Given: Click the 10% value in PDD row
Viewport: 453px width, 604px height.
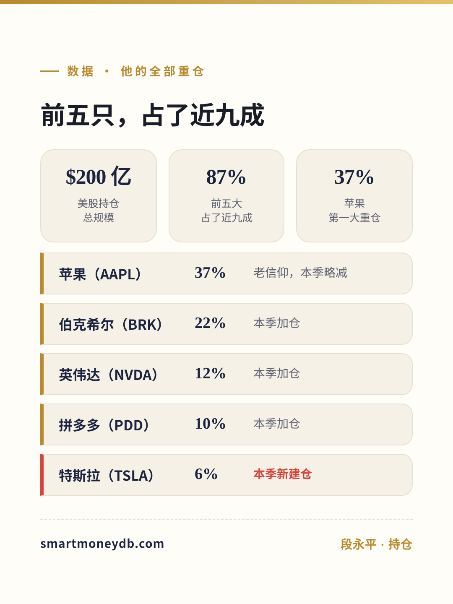Looking at the screenshot, I should click(210, 424).
